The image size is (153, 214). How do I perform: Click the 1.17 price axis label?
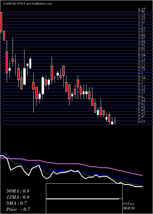[x=141, y=9]
